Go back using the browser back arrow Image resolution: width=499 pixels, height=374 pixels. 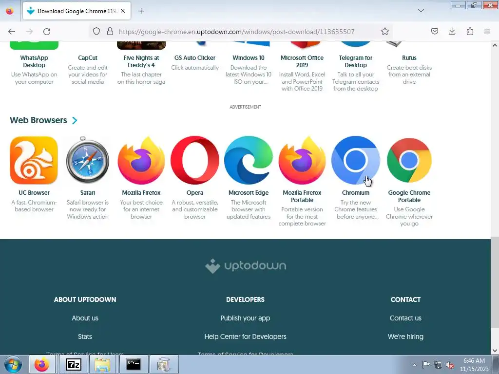coord(12,32)
